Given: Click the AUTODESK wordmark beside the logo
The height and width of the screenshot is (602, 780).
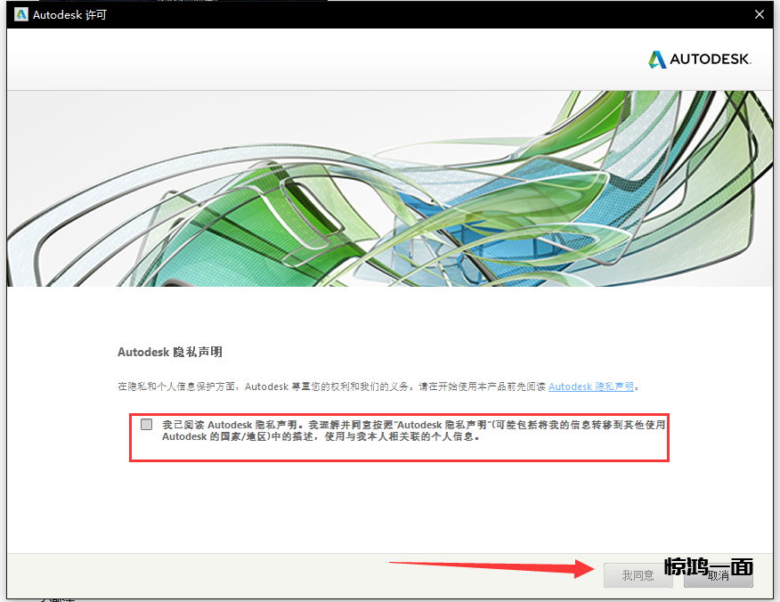Looking at the screenshot, I should [711, 60].
